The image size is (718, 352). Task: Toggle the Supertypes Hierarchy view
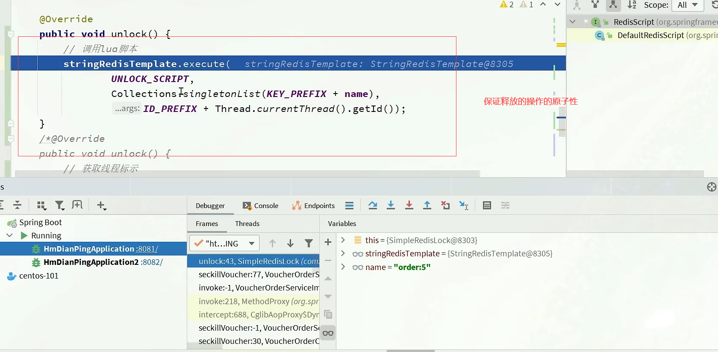pos(595,5)
